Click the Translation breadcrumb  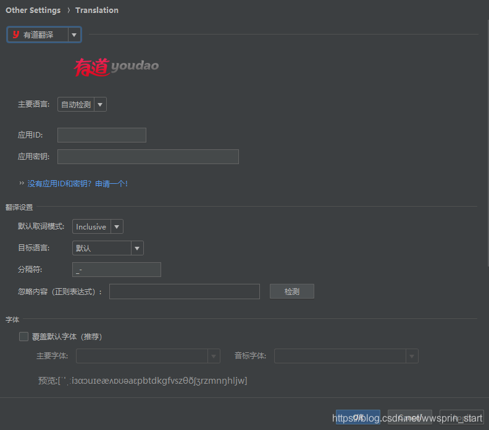(x=97, y=10)
